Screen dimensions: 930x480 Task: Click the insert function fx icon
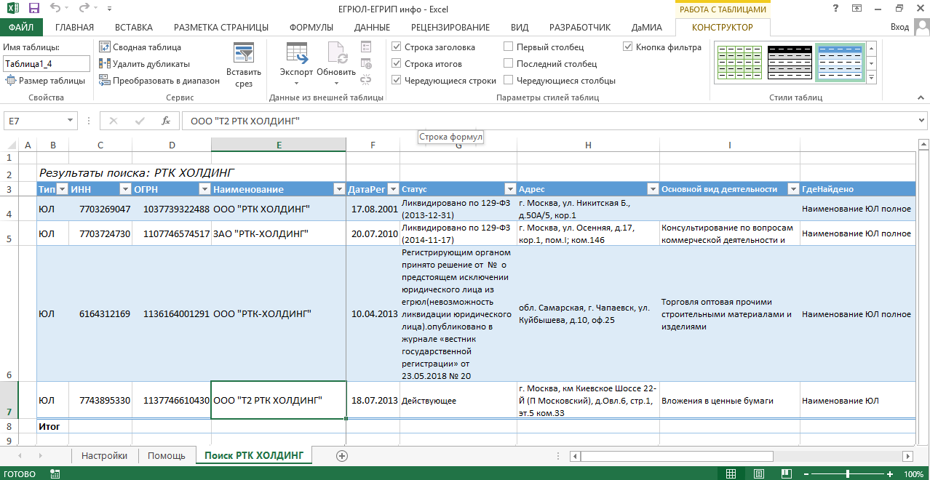pyautogui.click(x=166, y=121)
